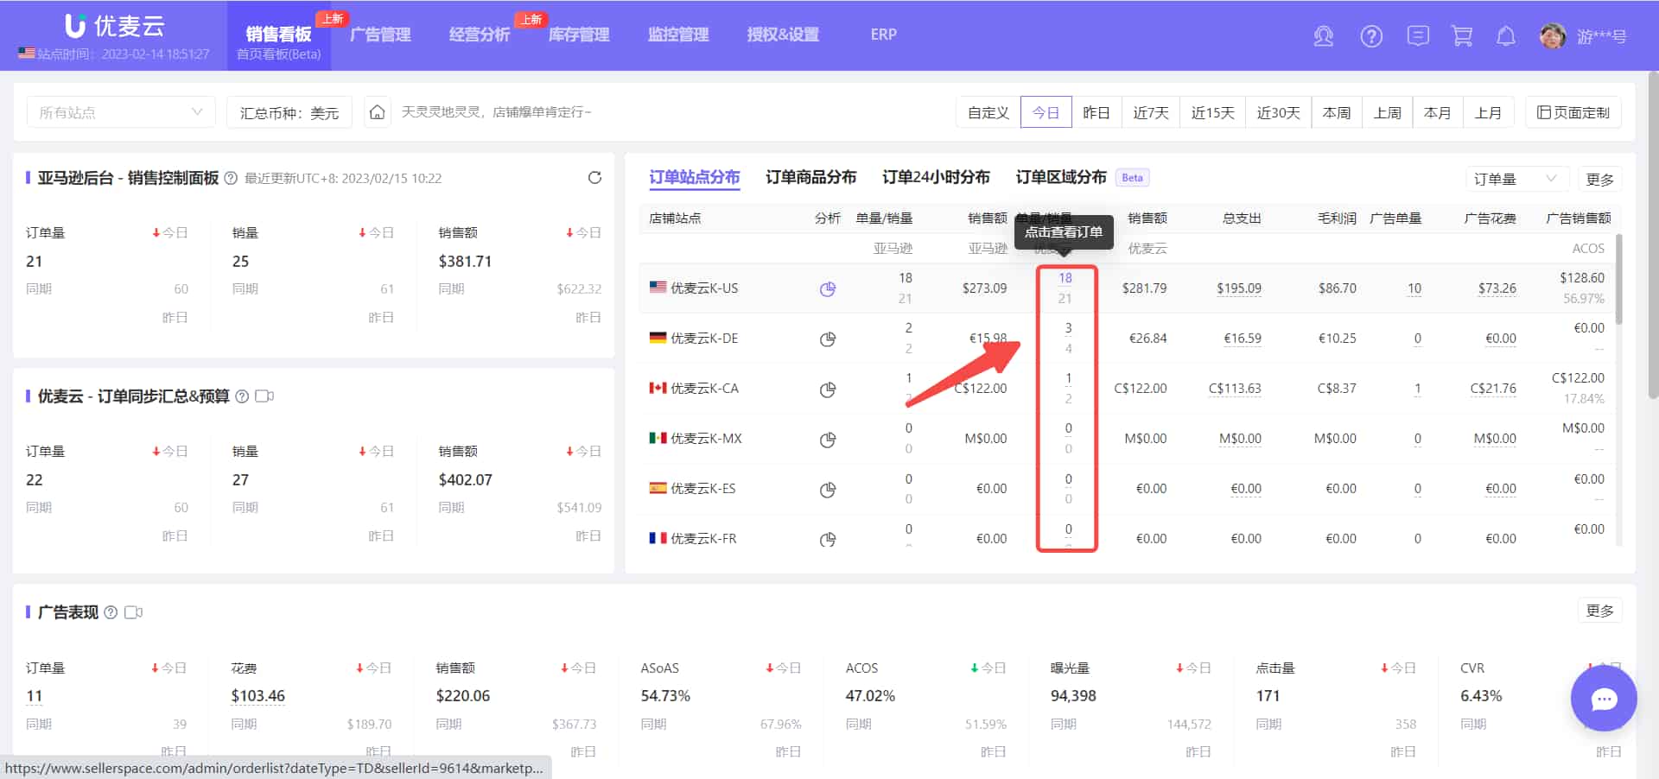Open the 广告管理 menu
Viewport: 1659px width, 779px height.
pyautogui.click(x=380, y=35)
